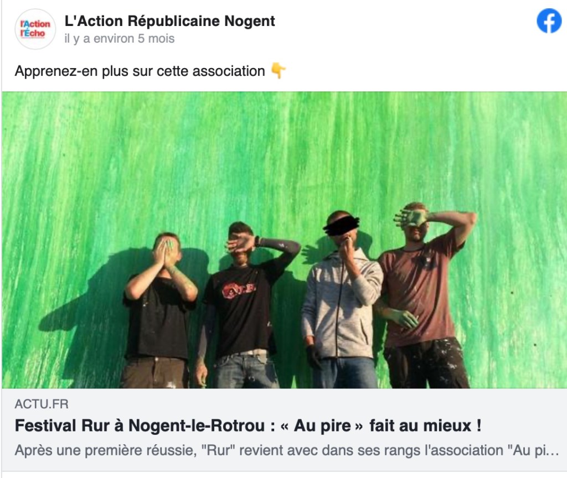Click the pointing-down hand emoji
Screen dimensions: 567x478
click(x=278, y=70)
